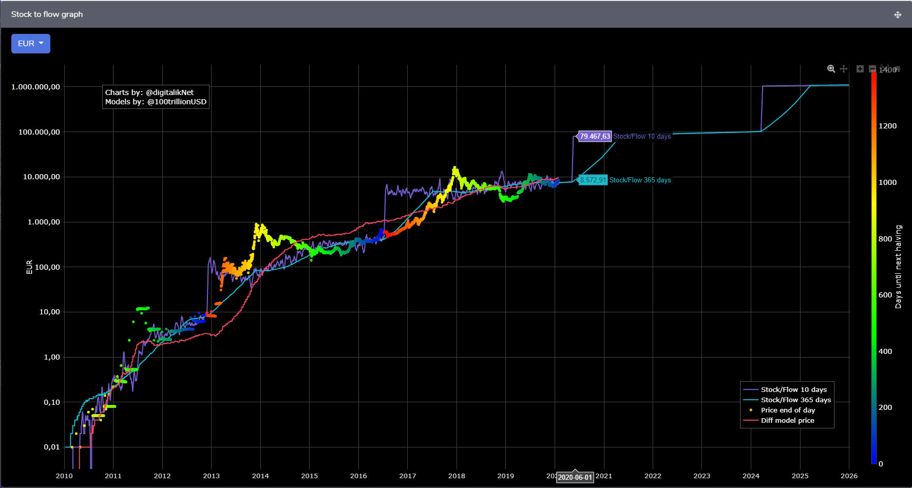912x488 pixels.
Task: Select the Pan tool in the chart modebar
Action: coord(843,69)
